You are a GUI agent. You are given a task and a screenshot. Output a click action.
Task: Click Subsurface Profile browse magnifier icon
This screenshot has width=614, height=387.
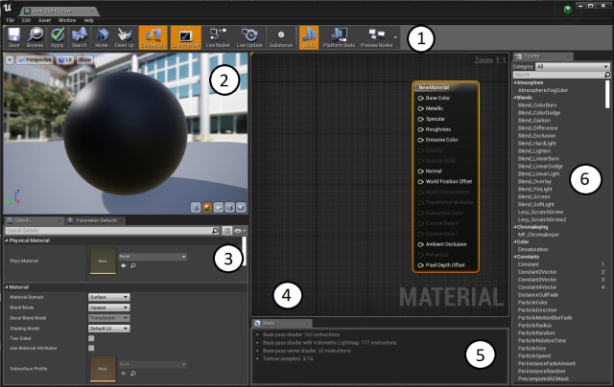(133, 374)
